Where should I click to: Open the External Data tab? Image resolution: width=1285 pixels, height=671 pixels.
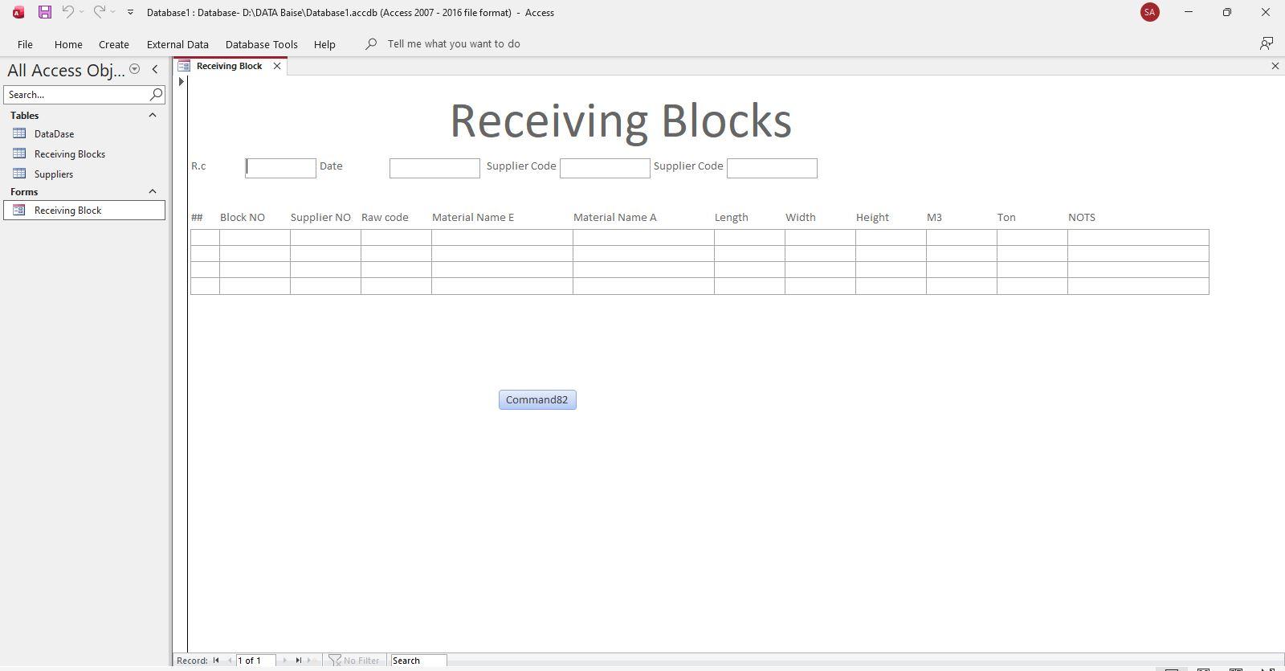pyautogui.click(x=177, y=44)
